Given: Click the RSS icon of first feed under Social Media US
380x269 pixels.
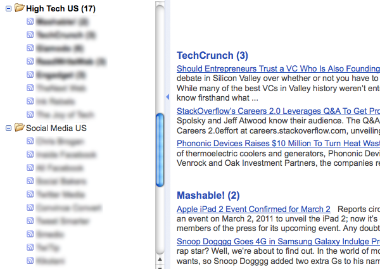Looking at the screenshot, I should (30, 141).
